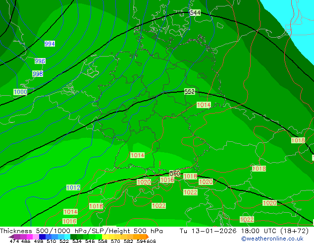Click the dark purple swatch above 474

click(x=17, y=237)
